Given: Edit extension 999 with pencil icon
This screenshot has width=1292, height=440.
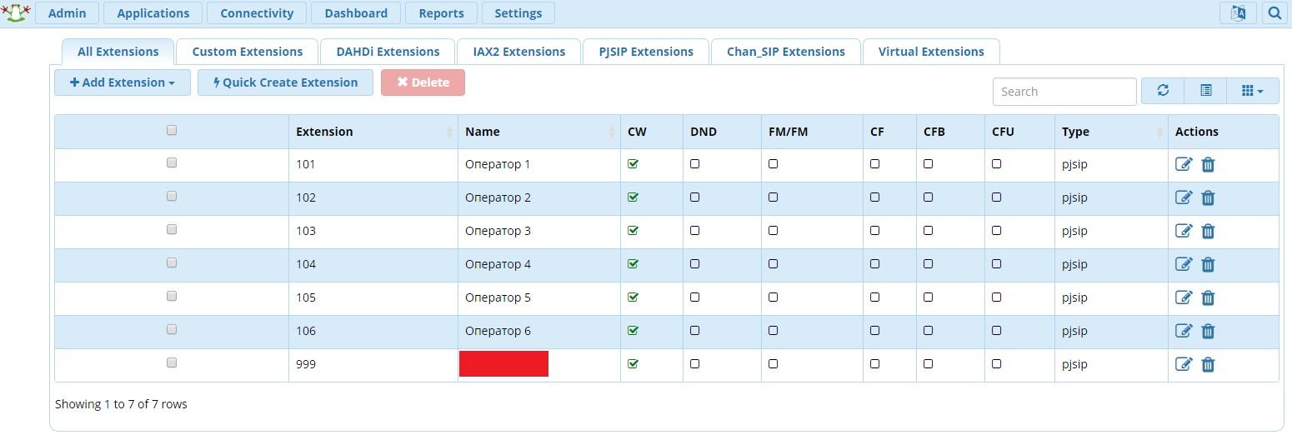Looking at the screenshot, I should click(x=1184, y=364).
